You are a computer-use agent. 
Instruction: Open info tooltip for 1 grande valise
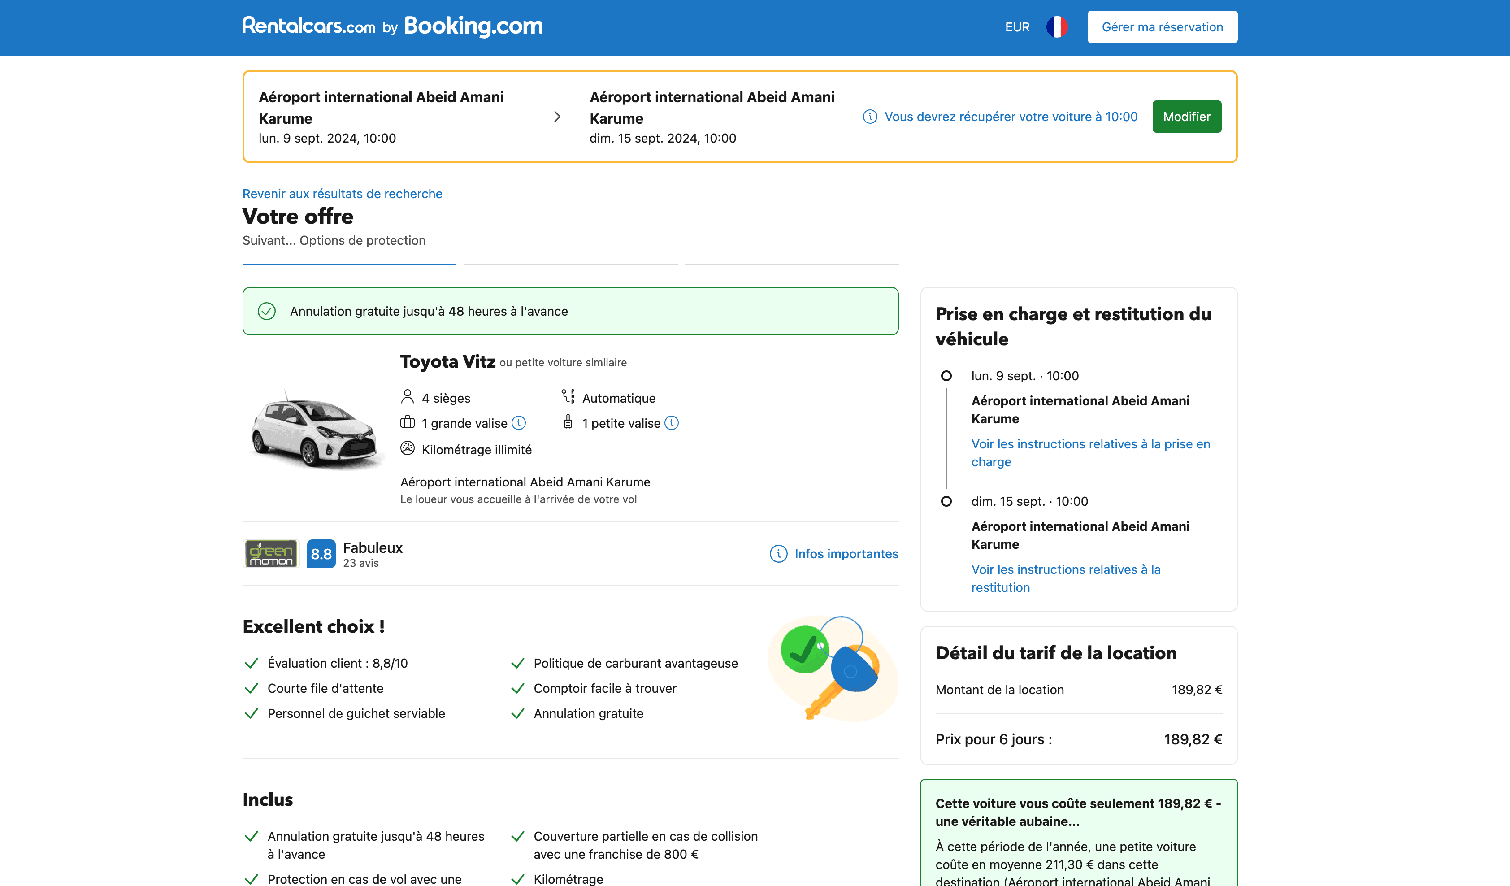tap(519, 423)
